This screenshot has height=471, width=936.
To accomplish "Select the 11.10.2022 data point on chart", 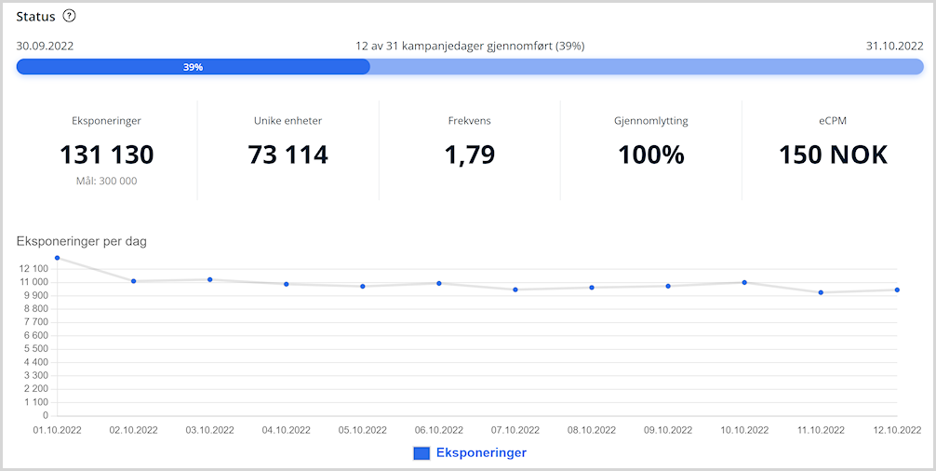I will click(x=821, y=292).
